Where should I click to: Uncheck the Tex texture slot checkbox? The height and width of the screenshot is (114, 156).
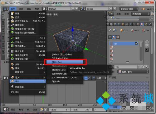(136, 44)
